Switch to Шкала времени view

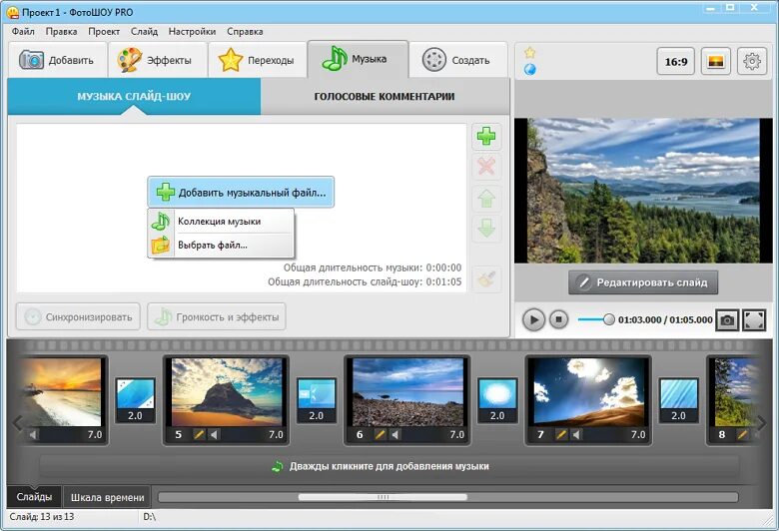pos(107,497)
